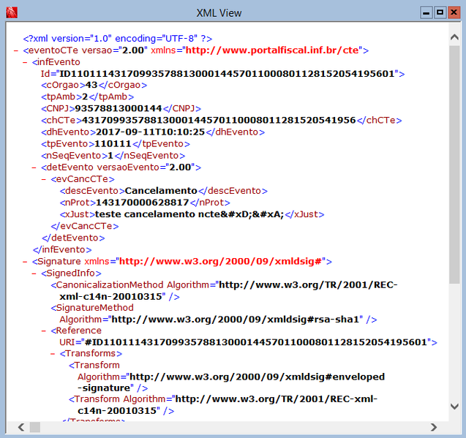Maximize the XML View window
The width and height of the screenshot is (466, 438).
point(440,12)
